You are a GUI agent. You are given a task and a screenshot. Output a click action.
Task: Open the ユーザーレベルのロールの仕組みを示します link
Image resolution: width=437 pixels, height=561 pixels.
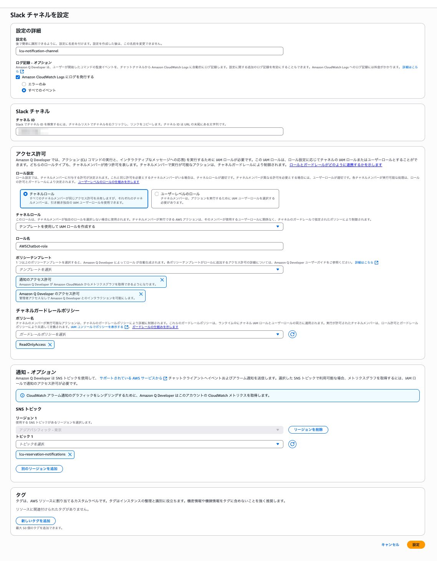109,182
